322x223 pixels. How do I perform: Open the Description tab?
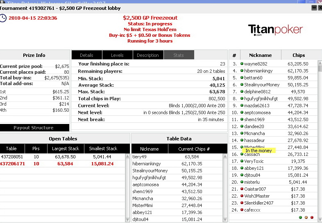pyautogui.click(x=148, y=55)
